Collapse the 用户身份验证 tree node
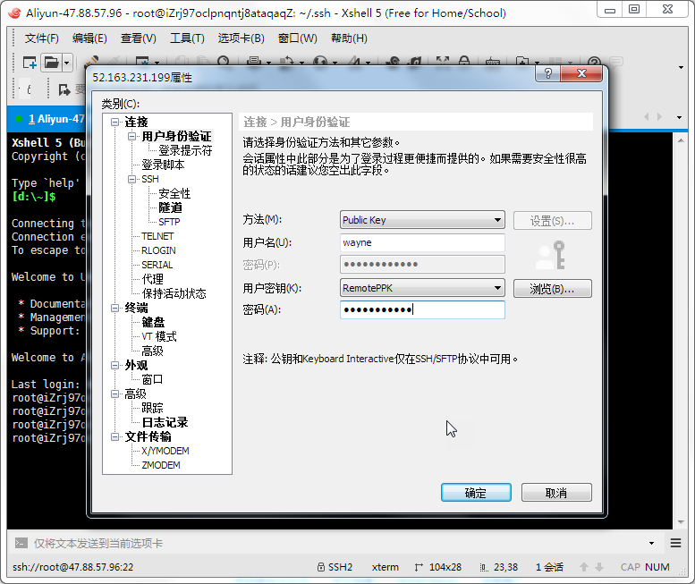 [132, 136]
